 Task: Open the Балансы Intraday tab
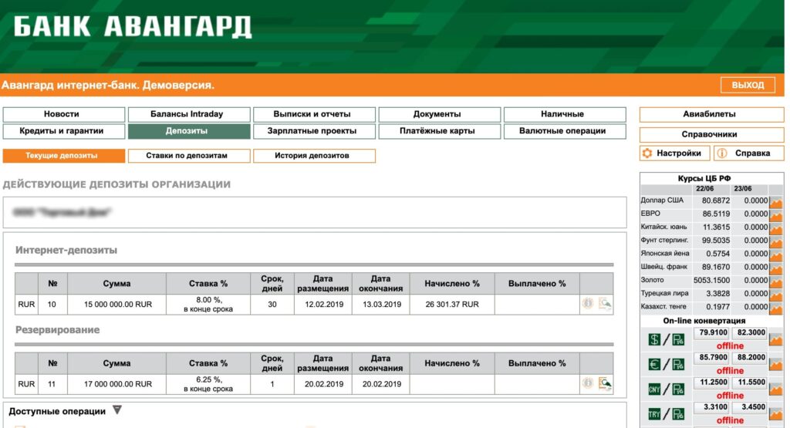pos(189,114)
